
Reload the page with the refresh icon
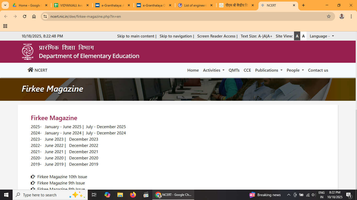pyautogui.click(x=25, y=16)
